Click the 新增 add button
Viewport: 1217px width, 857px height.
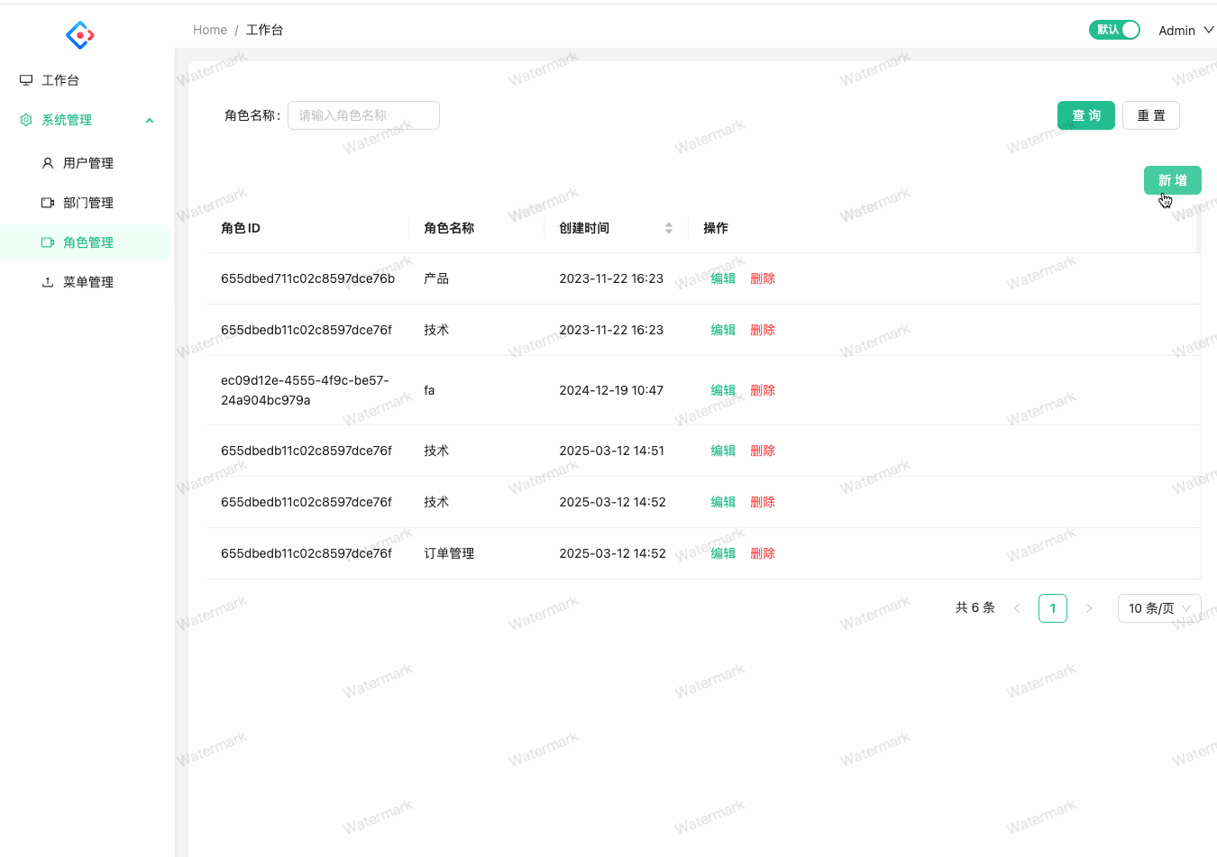click(1173, 180)
